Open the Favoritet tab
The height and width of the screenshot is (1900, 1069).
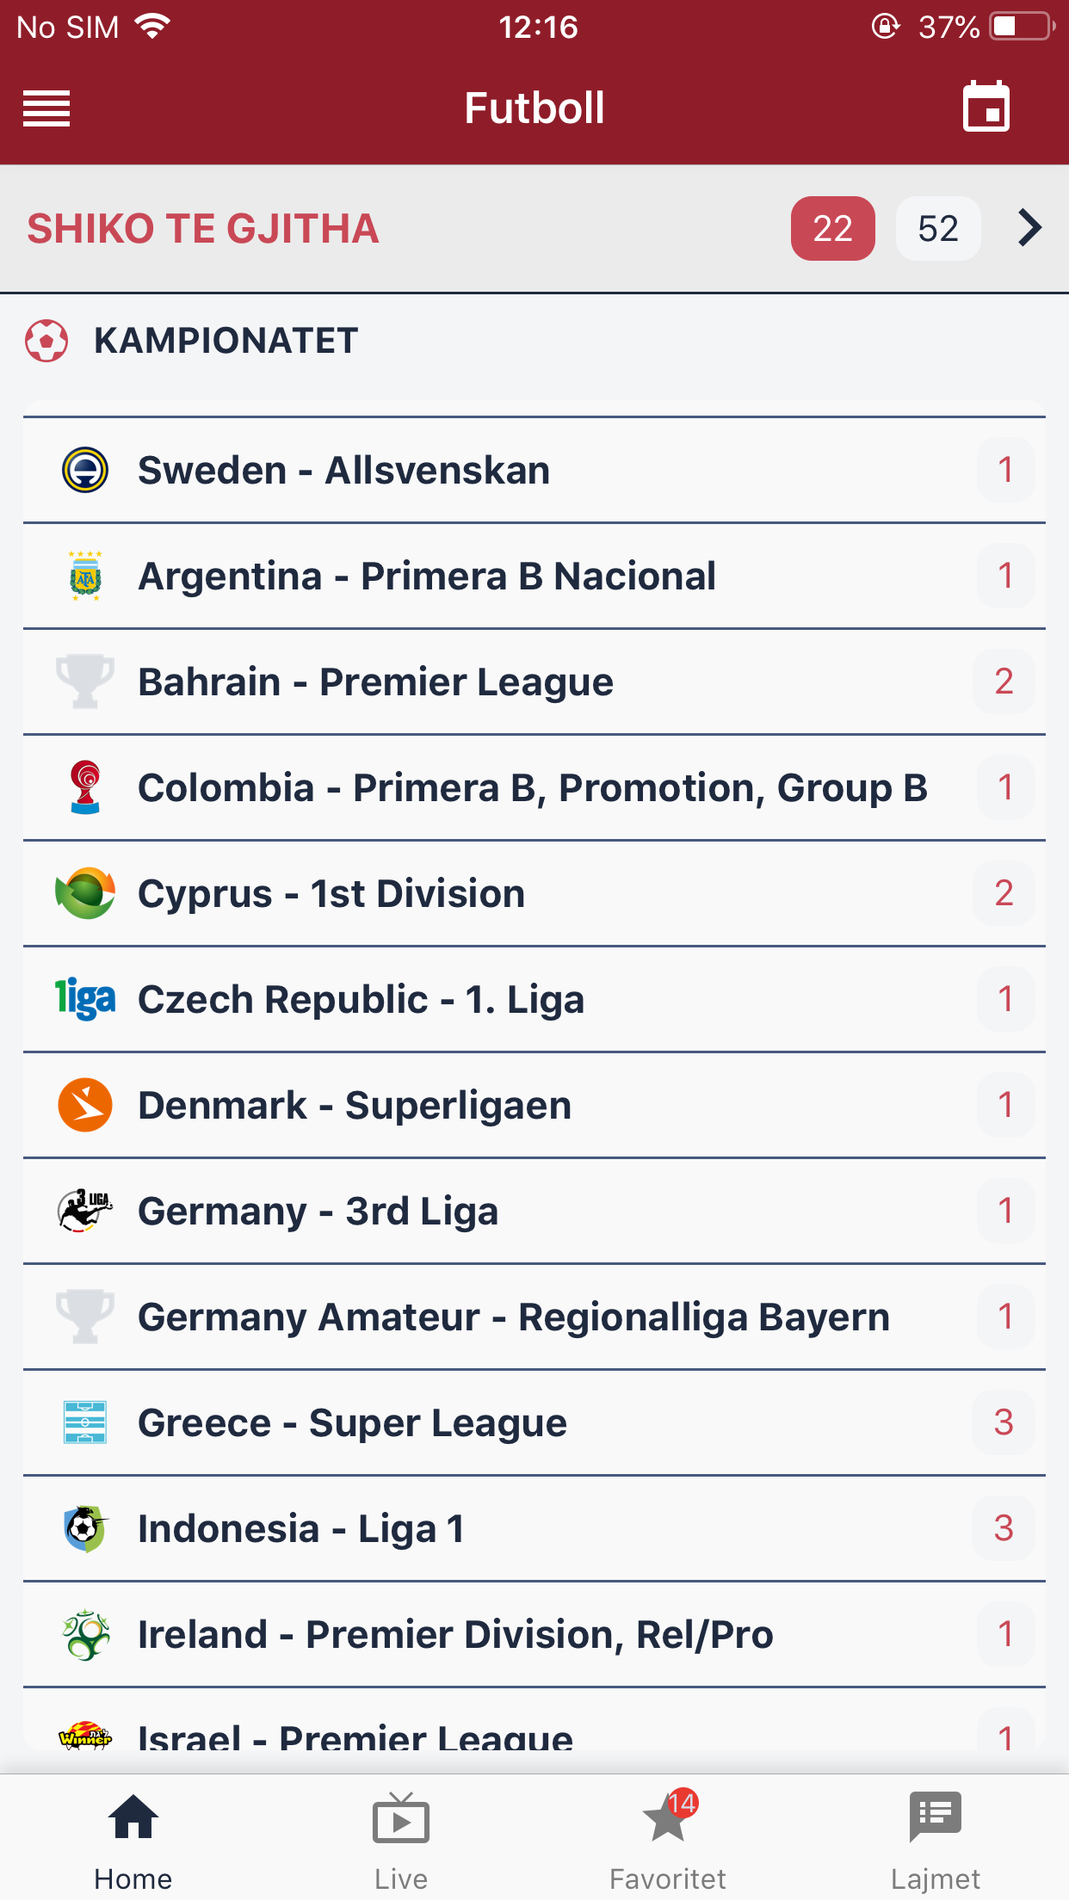668,1840
